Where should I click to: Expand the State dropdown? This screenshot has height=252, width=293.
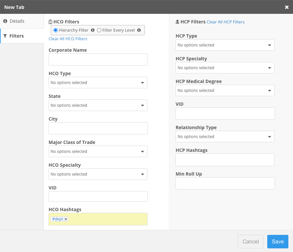[98, 105]
